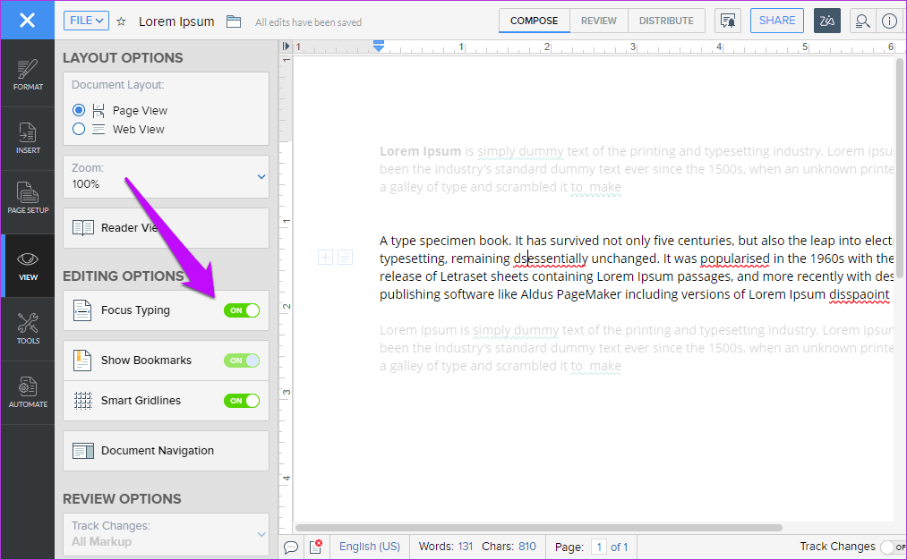907x560 pixels.
Task: Click the horizontal scrollbar below the document
Action: tap(538, 528)
